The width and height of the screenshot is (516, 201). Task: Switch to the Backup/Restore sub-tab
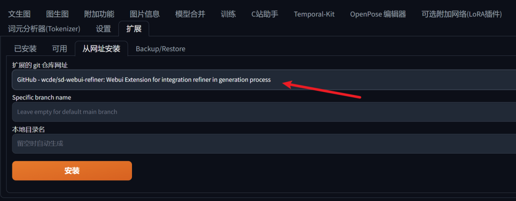pyautogui.click(x=161, y=48)
